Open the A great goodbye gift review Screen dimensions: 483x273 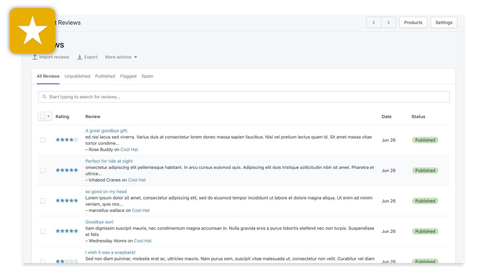[107, 131]
